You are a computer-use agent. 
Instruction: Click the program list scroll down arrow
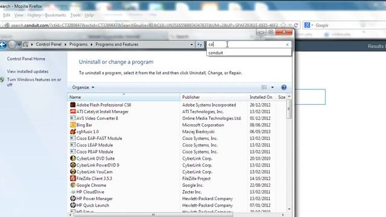(289, 209)
